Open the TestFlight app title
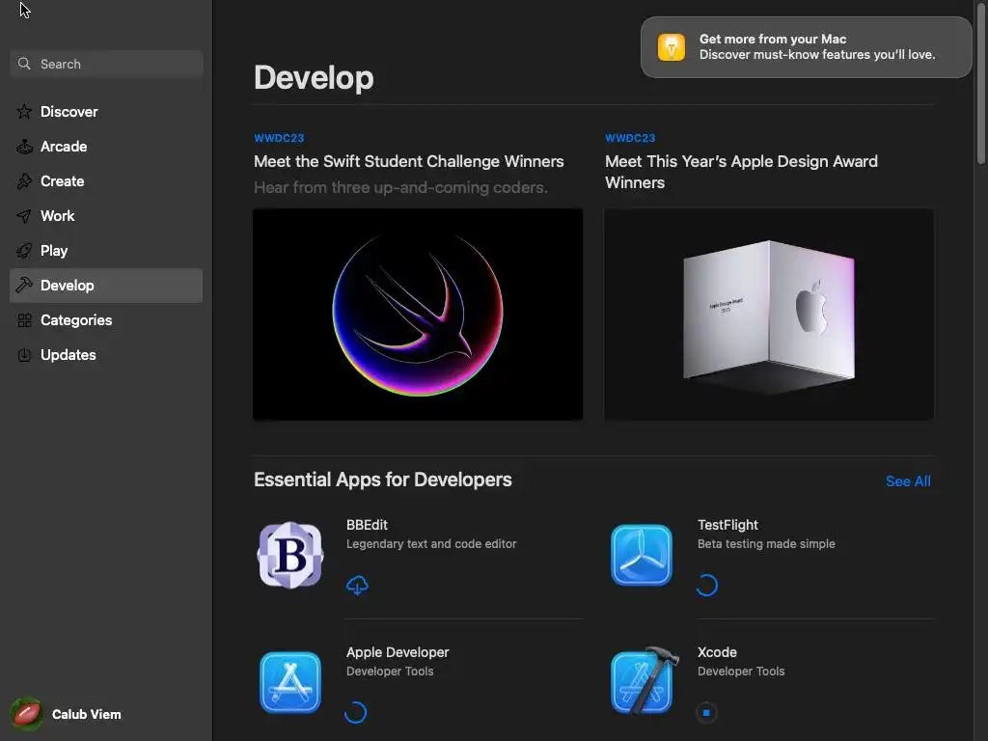The height and width of the screenshot is (741, 988). point(727,525)
